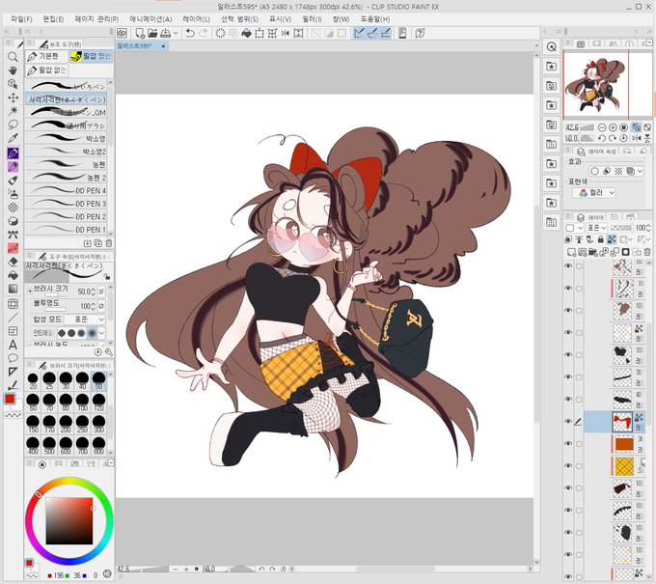Screen dimensions: 656x584
Task: Select the 필압 없는 sub tool group
Action: (x=46, y=70)
